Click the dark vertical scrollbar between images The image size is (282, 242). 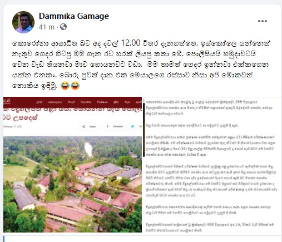(144, 130)
